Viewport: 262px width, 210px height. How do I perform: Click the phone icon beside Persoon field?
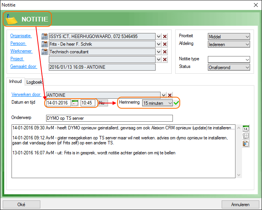[x=45, y=44]
